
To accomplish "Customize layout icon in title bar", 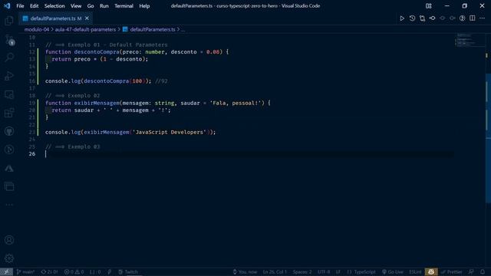I will coord(429,6).
